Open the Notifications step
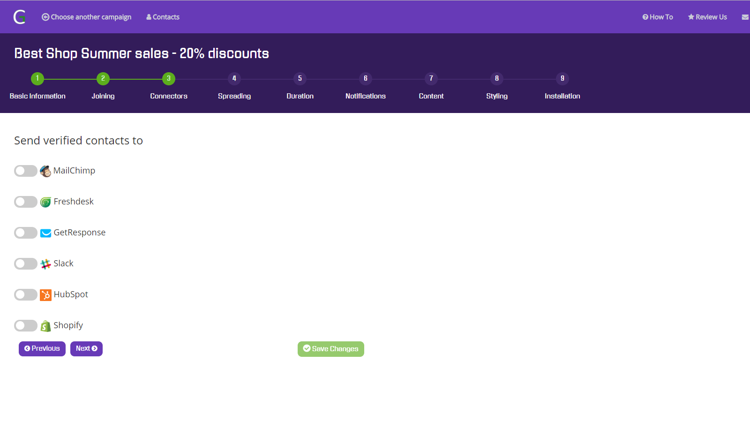 click(366, 96)
